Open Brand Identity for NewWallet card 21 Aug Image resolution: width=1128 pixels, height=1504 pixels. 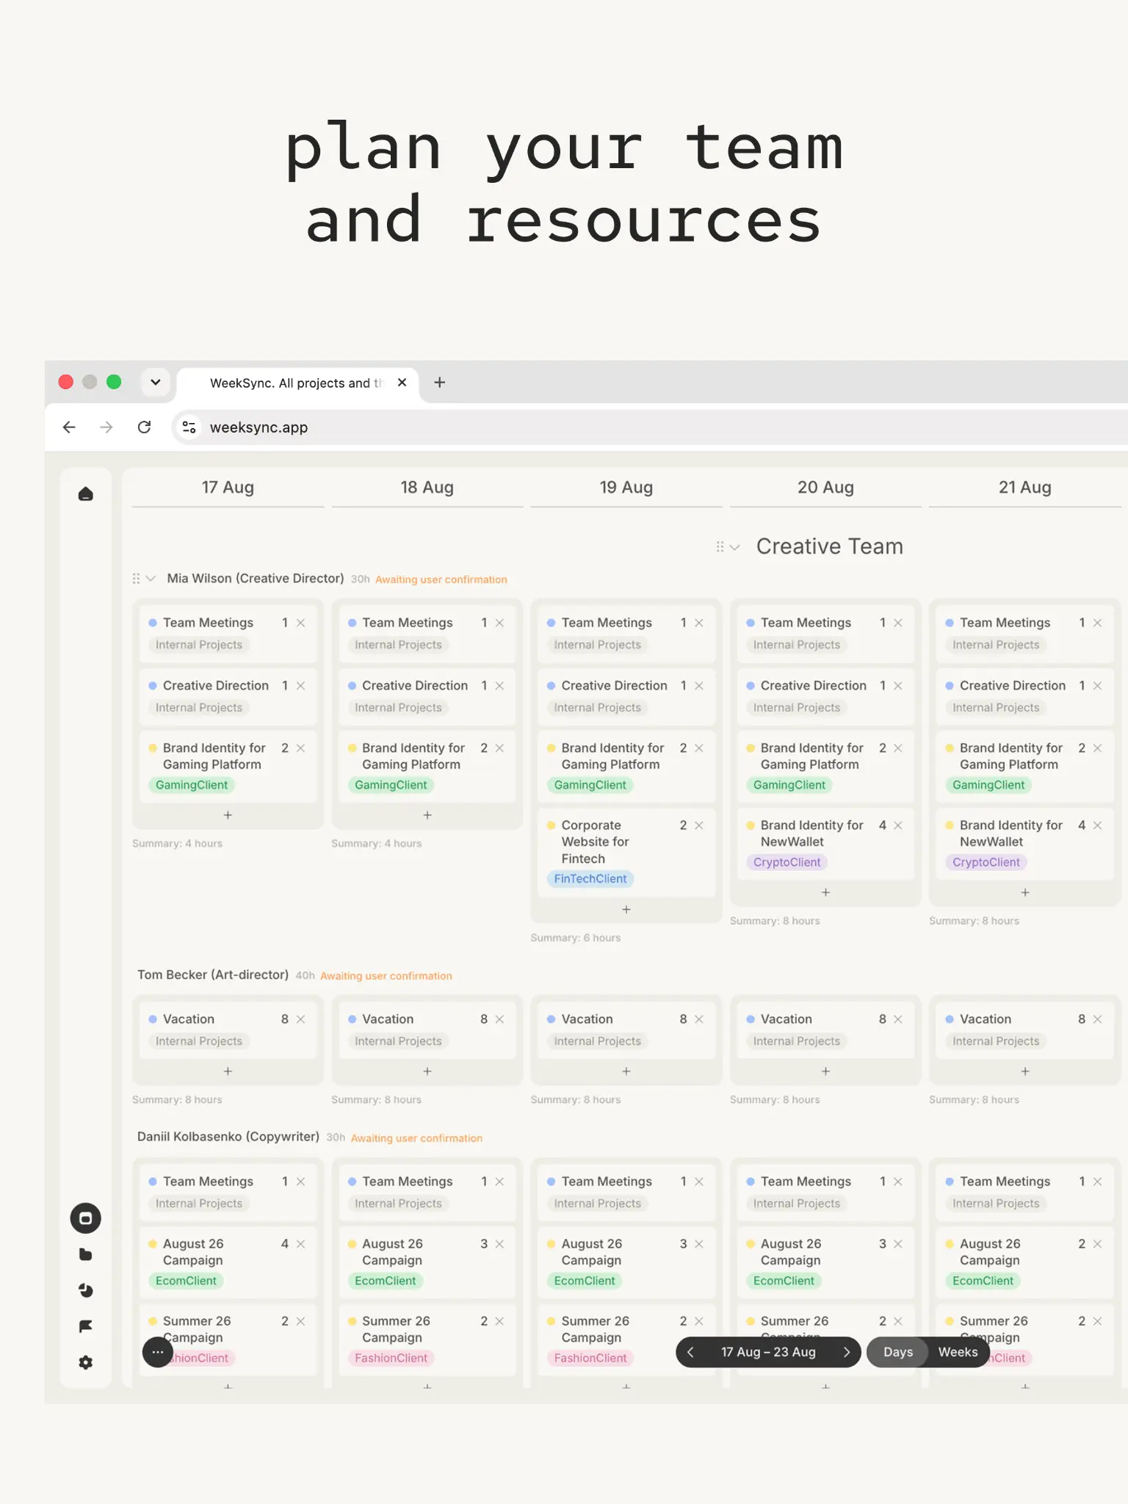pos(1025,843)
